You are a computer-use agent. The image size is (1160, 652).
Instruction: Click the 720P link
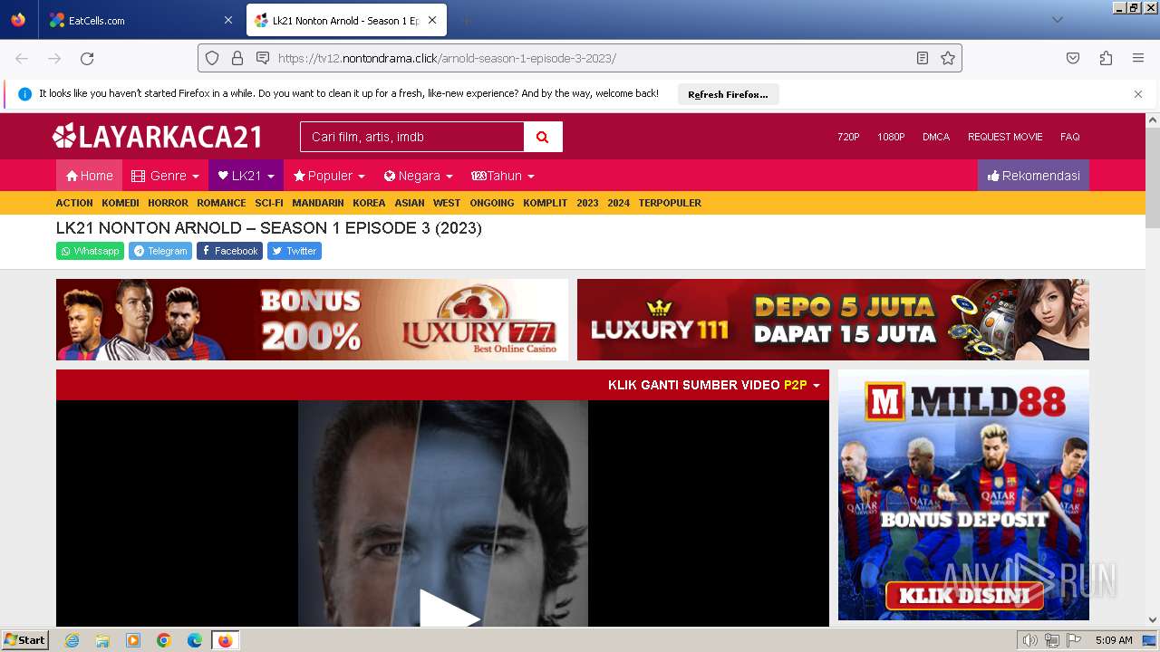click(x=848, y=137)
